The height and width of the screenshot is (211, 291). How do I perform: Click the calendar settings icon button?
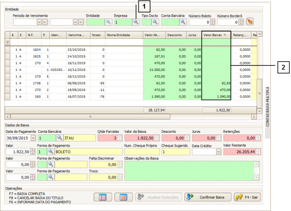point(123,197)
